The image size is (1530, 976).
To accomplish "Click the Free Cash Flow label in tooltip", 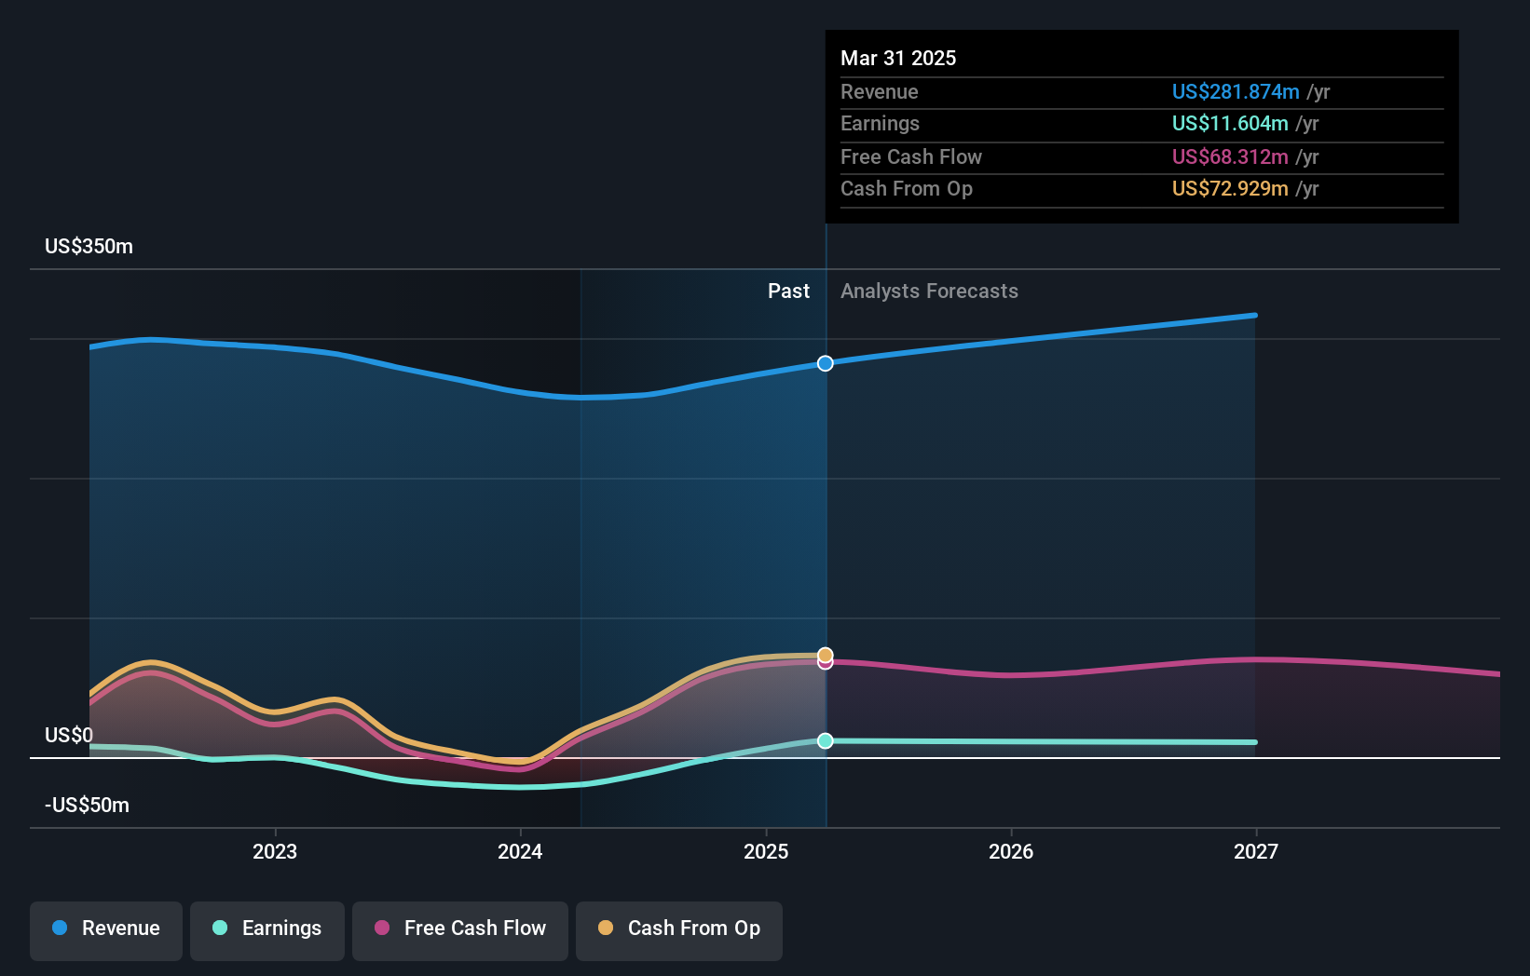I will pyautogui.click(x=911, y=157).
